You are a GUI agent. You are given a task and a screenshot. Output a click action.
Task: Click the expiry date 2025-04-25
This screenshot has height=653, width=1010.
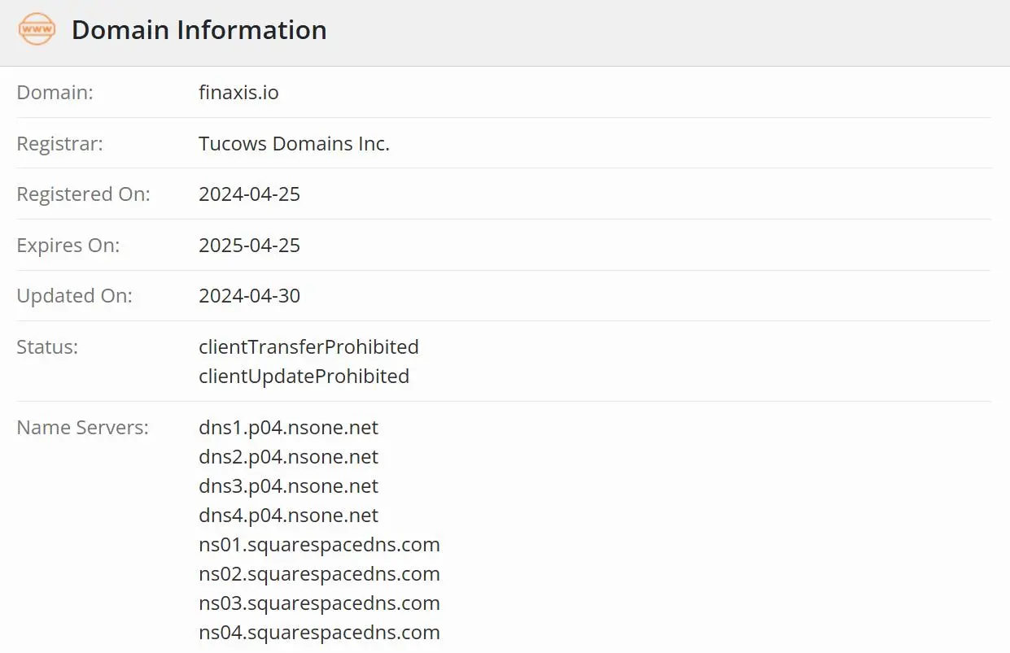[249, 245]
